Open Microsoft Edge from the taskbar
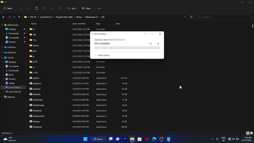Image resolution: width=254 pixels, height=143 pixels. tap(154, 139)
